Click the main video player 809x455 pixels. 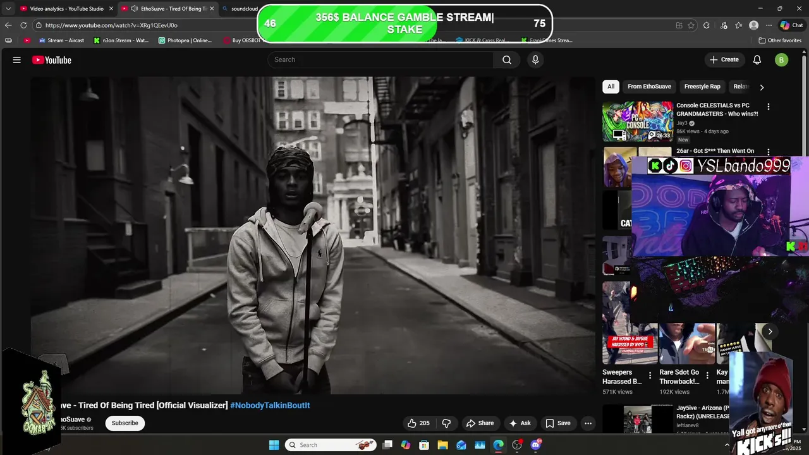(x=313, y=235)
